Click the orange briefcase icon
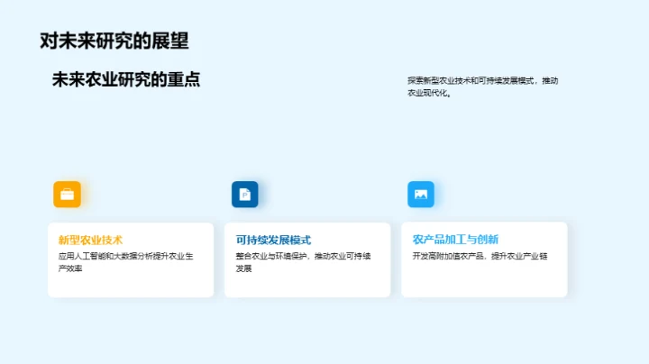Image resolution: width=649 pixels, height=364 pixels. [67, 194]
